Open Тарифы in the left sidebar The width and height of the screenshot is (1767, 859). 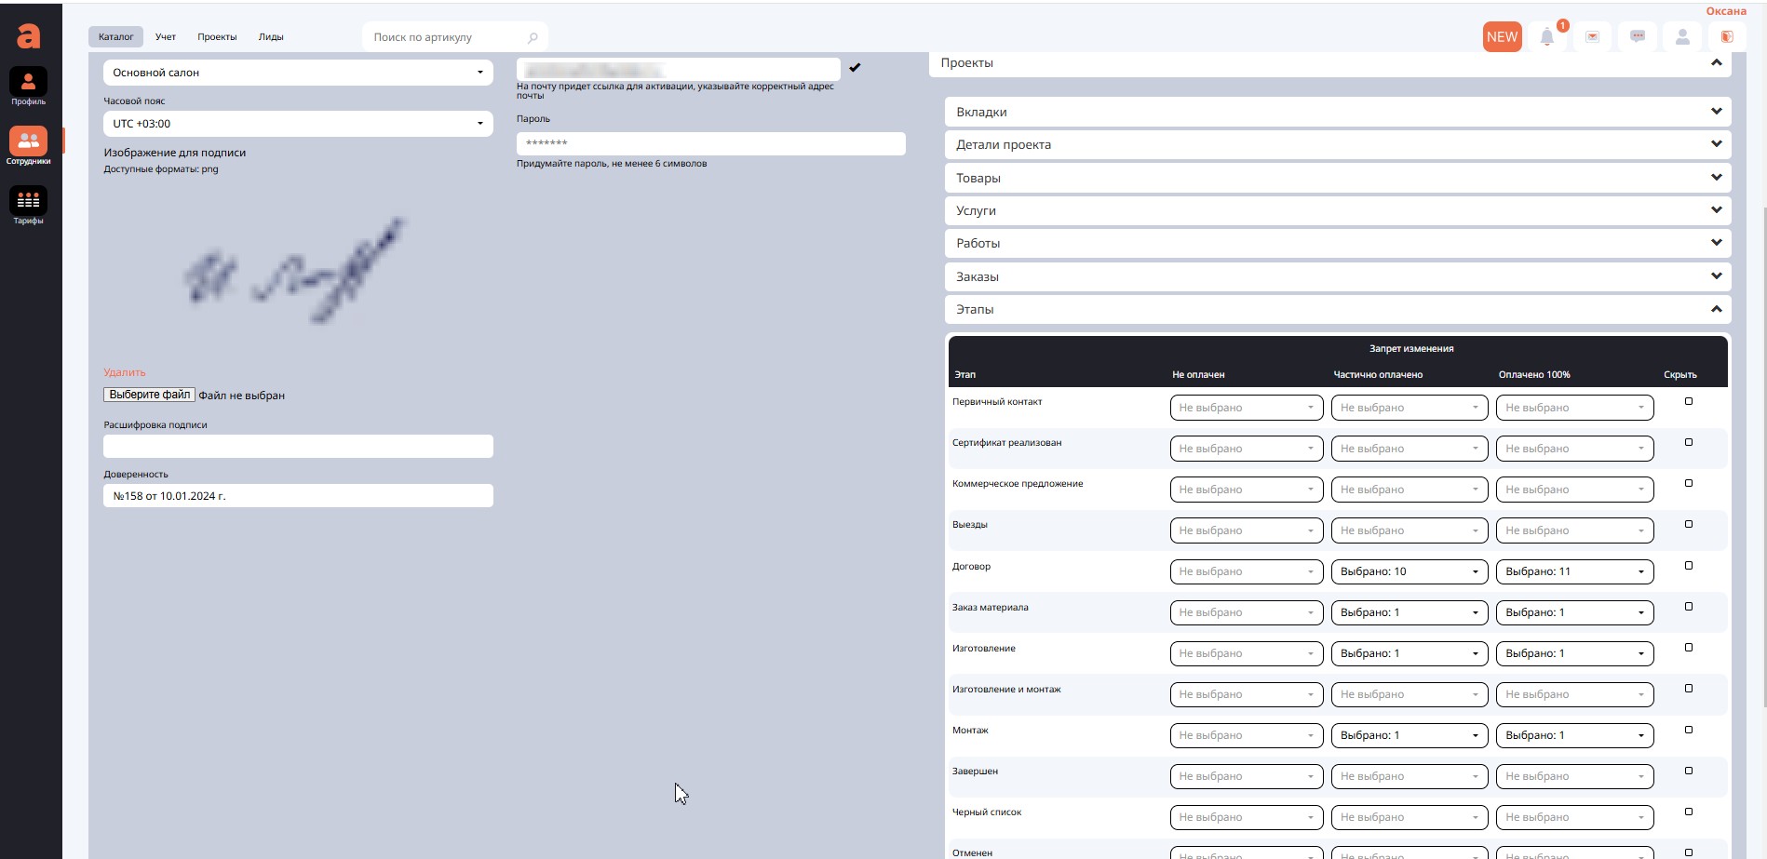(28, 206)
